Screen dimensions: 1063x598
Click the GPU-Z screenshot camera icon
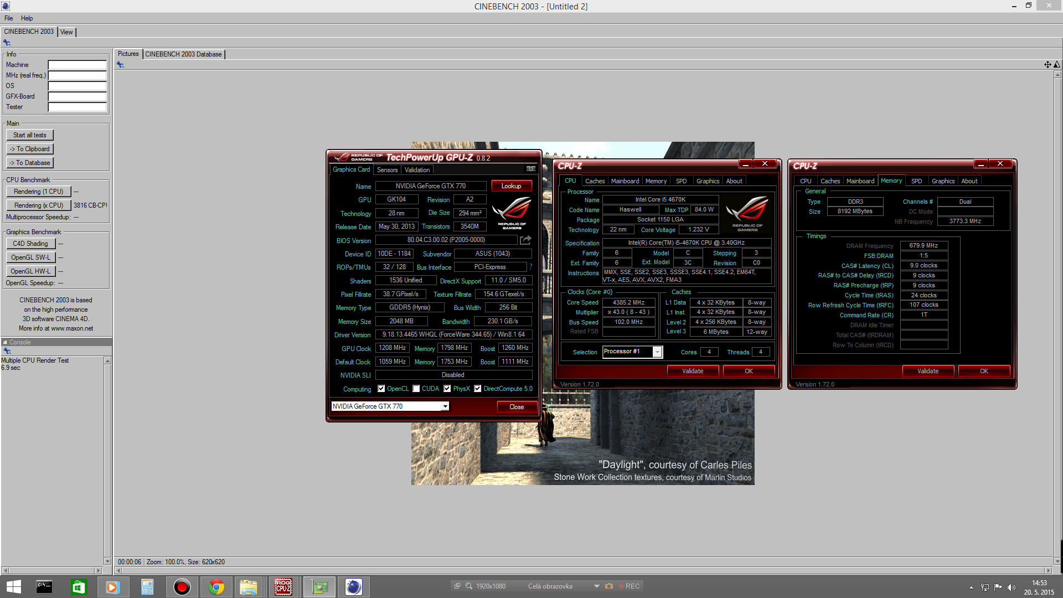(530, 169)
